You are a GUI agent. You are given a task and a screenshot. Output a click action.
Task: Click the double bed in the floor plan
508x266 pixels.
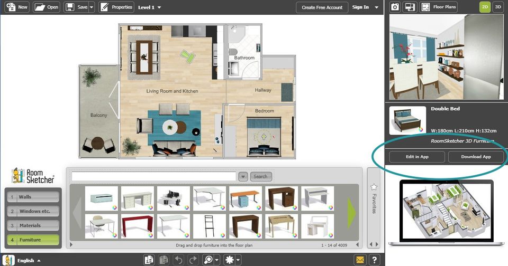click(x=264, y=137)
